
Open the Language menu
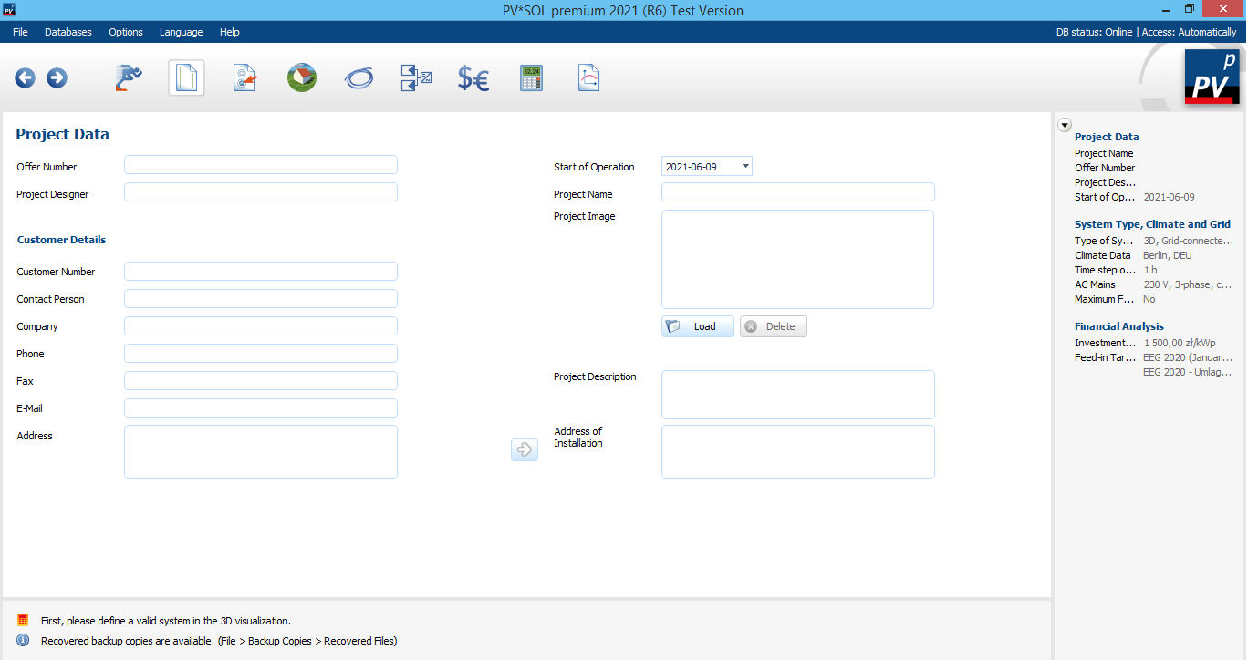pyautogui.click(x=181, y=32)
